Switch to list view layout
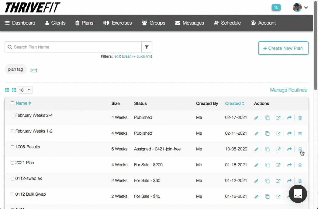This screenshot has height=209, width=318. (x=7, y=90)
